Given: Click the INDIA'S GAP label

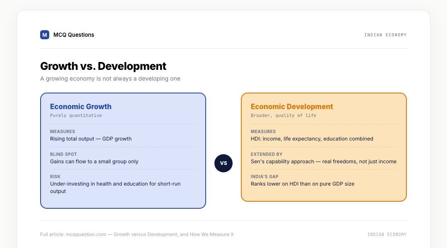Looking at the screenshot, I should [x=264, y=177].
